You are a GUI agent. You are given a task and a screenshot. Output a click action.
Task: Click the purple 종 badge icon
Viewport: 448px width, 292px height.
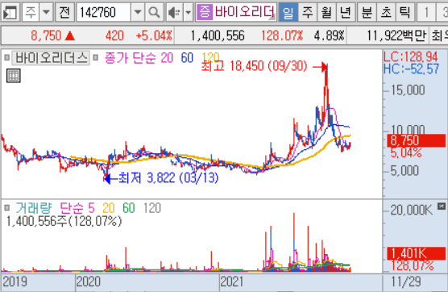[205, 12]
